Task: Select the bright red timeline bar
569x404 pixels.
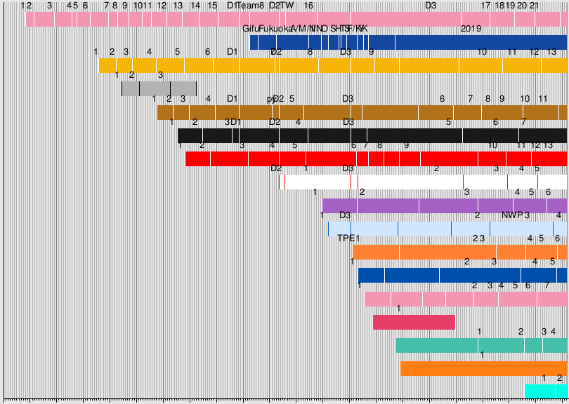Action: [376, 159]
